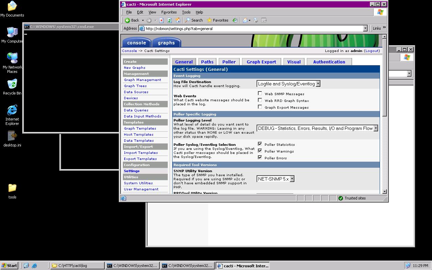Image resolution: width=432 pixels, height=270 pixels.
Task: Open Data Sources link
Action: pos(136,92)
